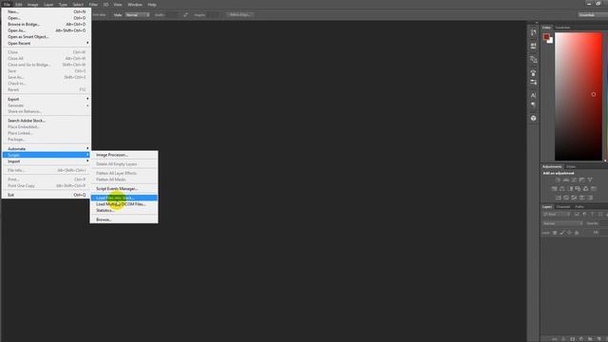This screenshot has width=608, height=342.
Task: Click Browse in Bridge menu item
Action: tap(46, 24)
